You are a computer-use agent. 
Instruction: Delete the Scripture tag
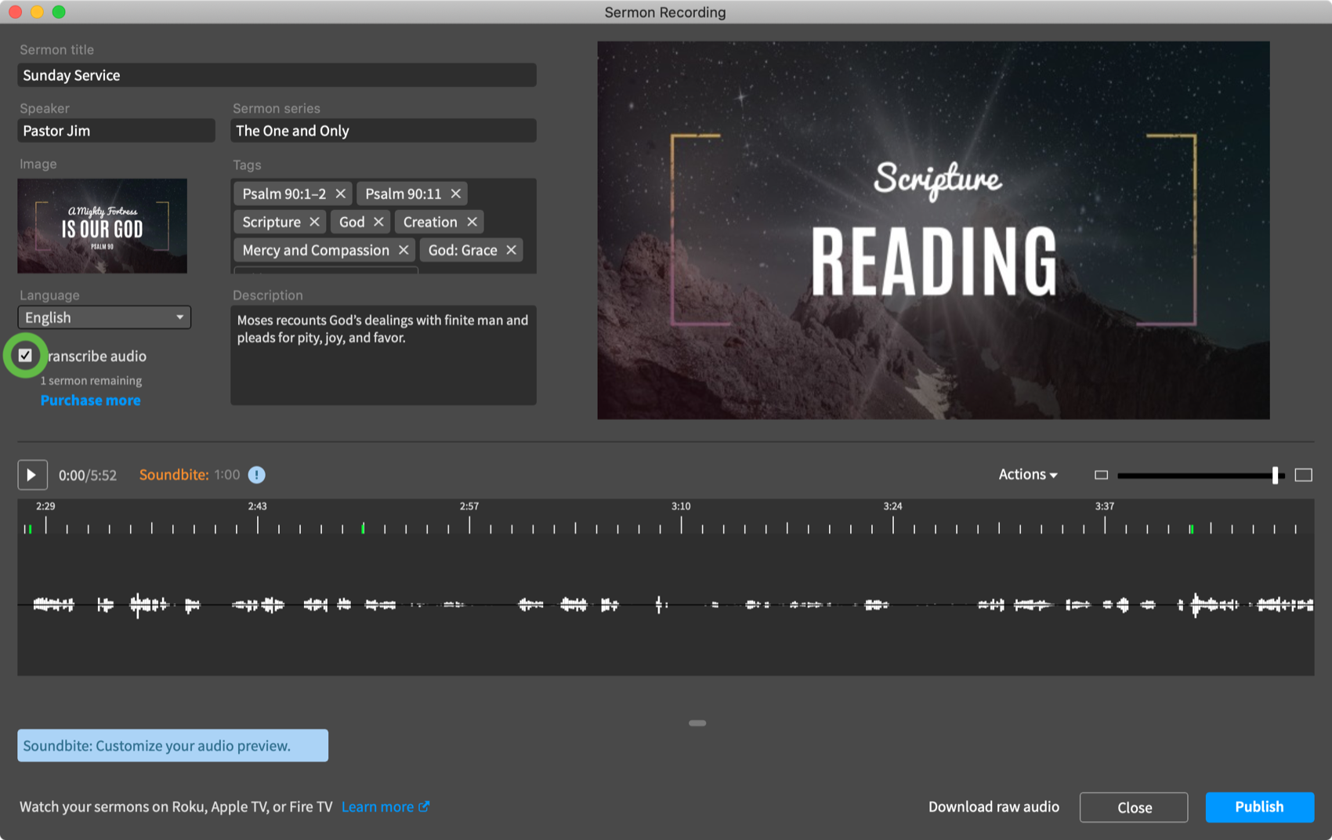[314, 222]
